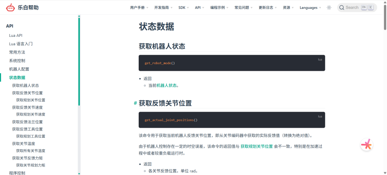Click the Search input box
The width and height of the screenshot is (387, 175).
(357, 8)
